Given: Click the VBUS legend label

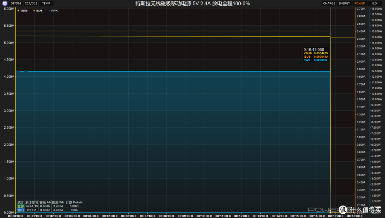Looking at the screenshot, I should [24, 11].
